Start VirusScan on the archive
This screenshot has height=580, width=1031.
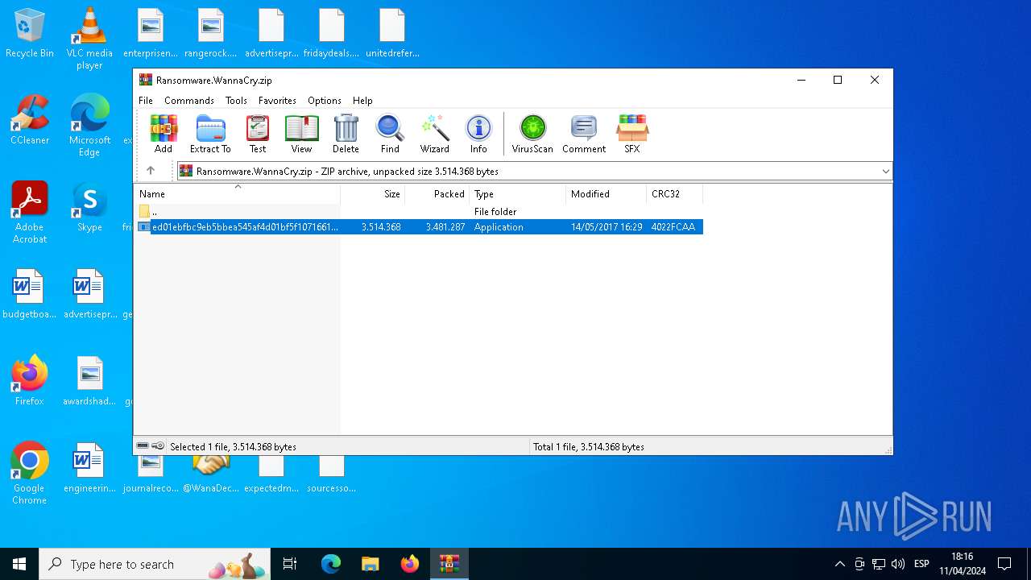click(532, 134)
